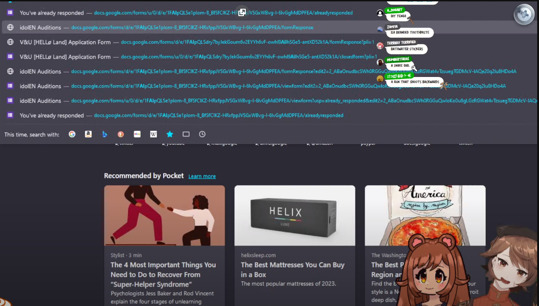Open V&U HELLø Land formResponse?pli=1 suggestion
The height and width of the screenshot is (306, 539).
pyautogui.click(x=269, y=42)
